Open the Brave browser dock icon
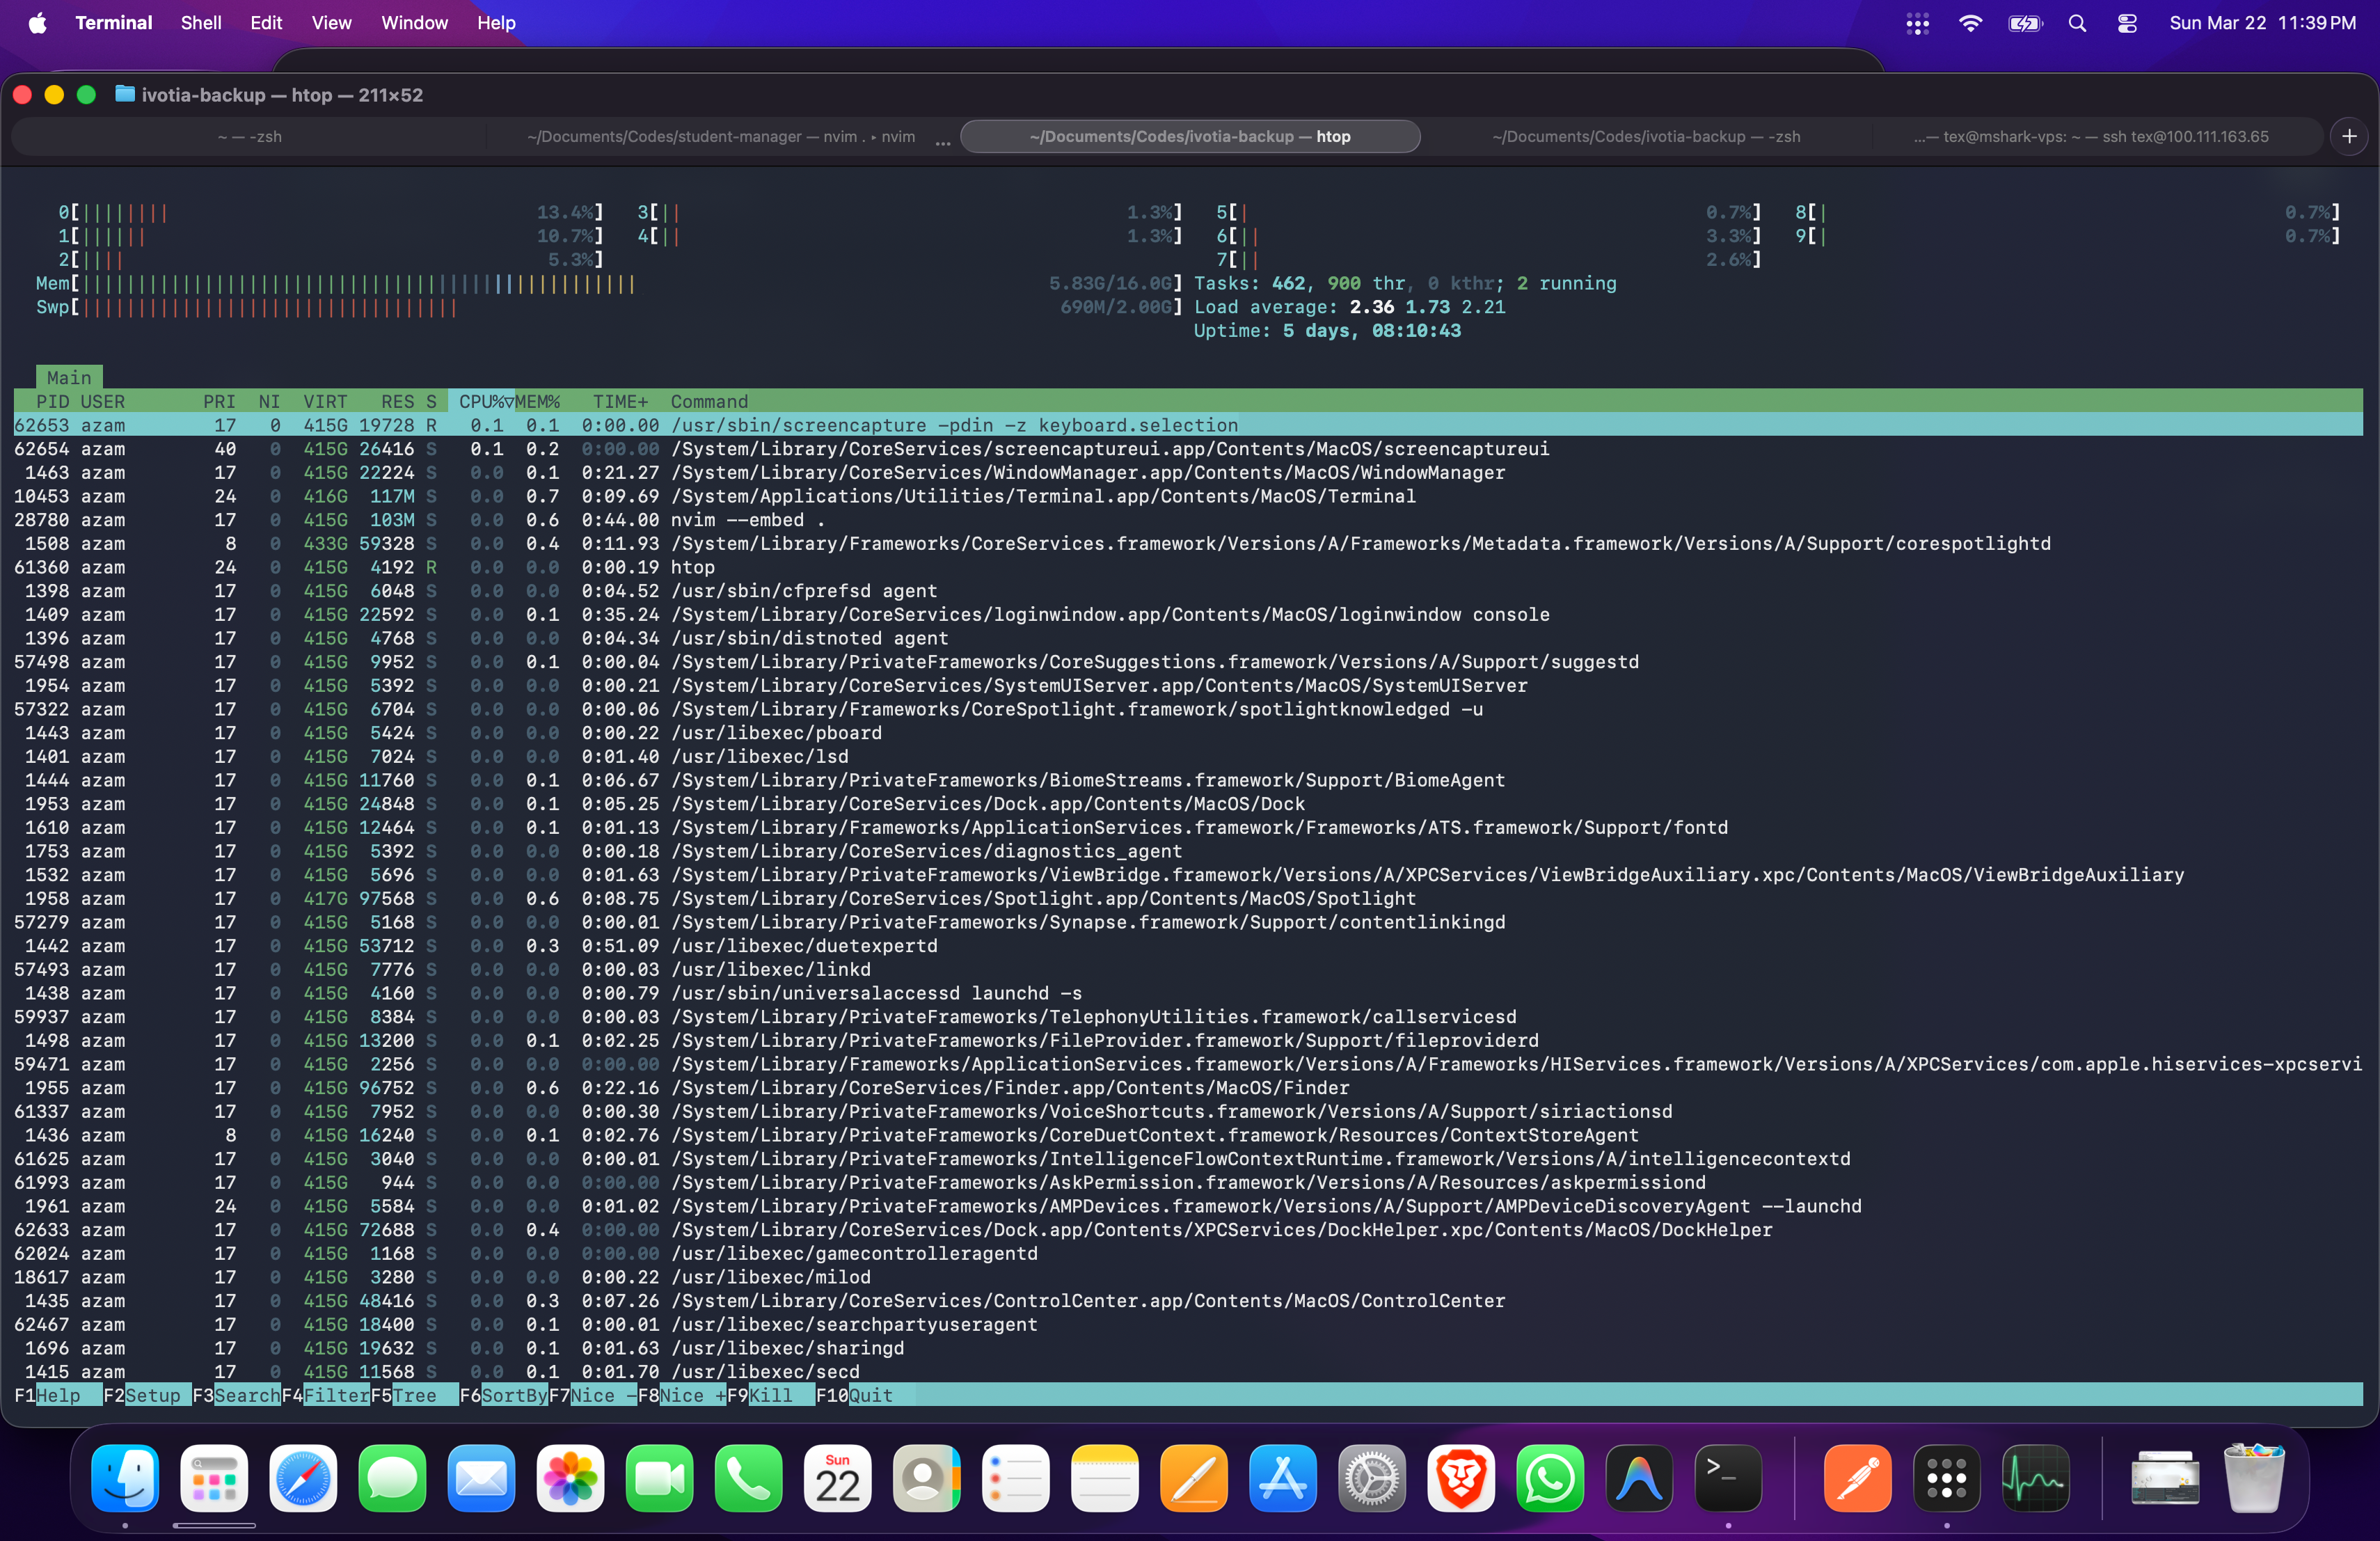The height and width of the screenshot is (1541, 2380). [x=1461, y=1478]
